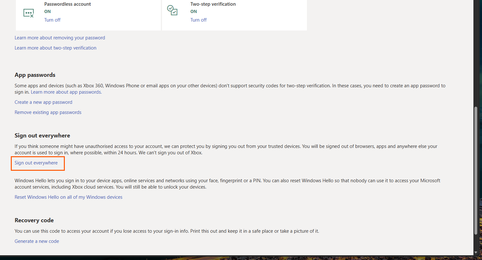Screen dimensions: 482x260
Task: Open Learn more about two-step verification
Action: coord(55,48)
